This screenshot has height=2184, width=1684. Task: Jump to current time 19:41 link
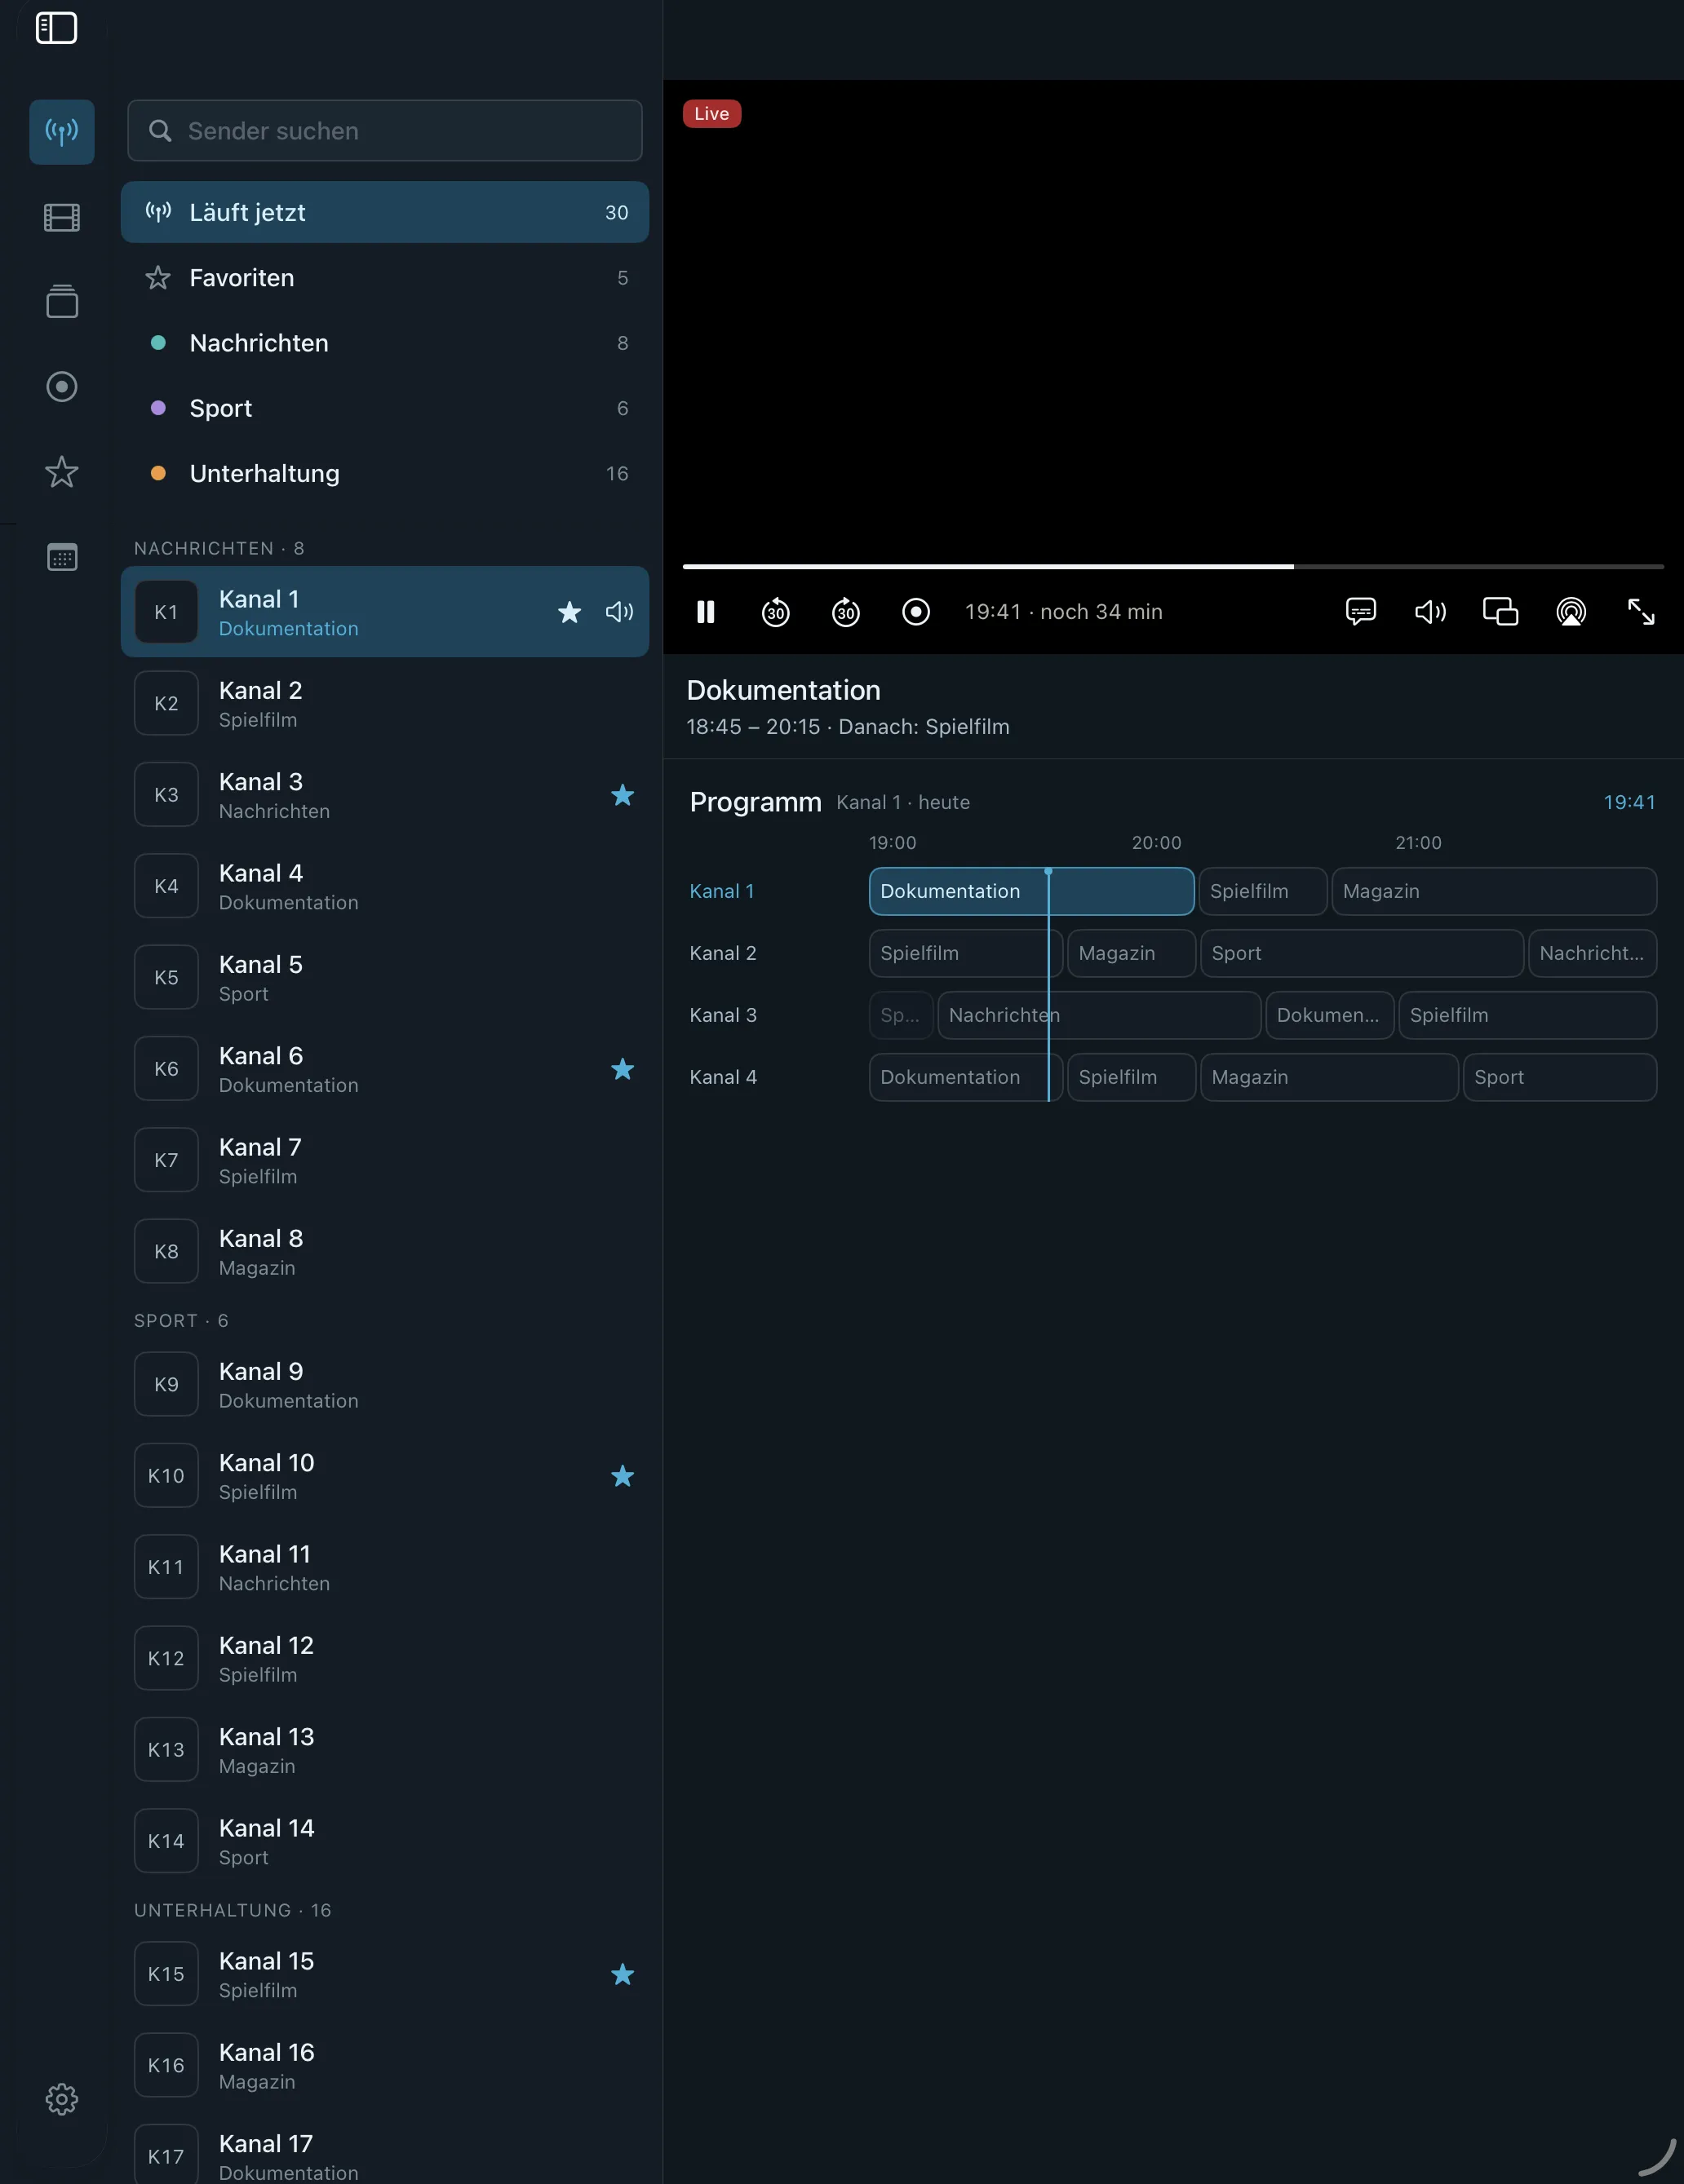point(1629,802)
